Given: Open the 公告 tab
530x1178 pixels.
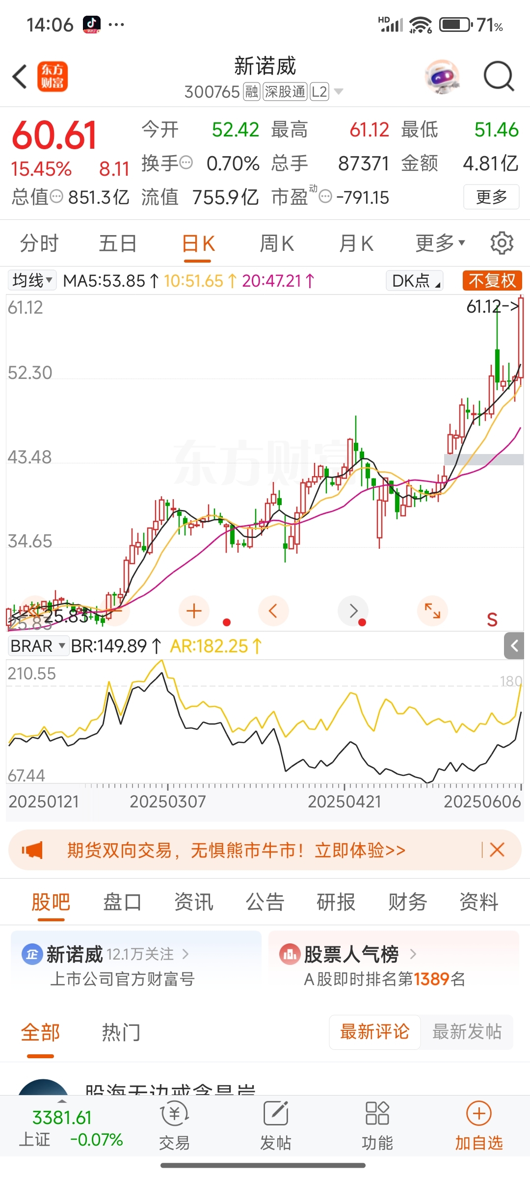Looking at the screenshot, I should [265, 902].
